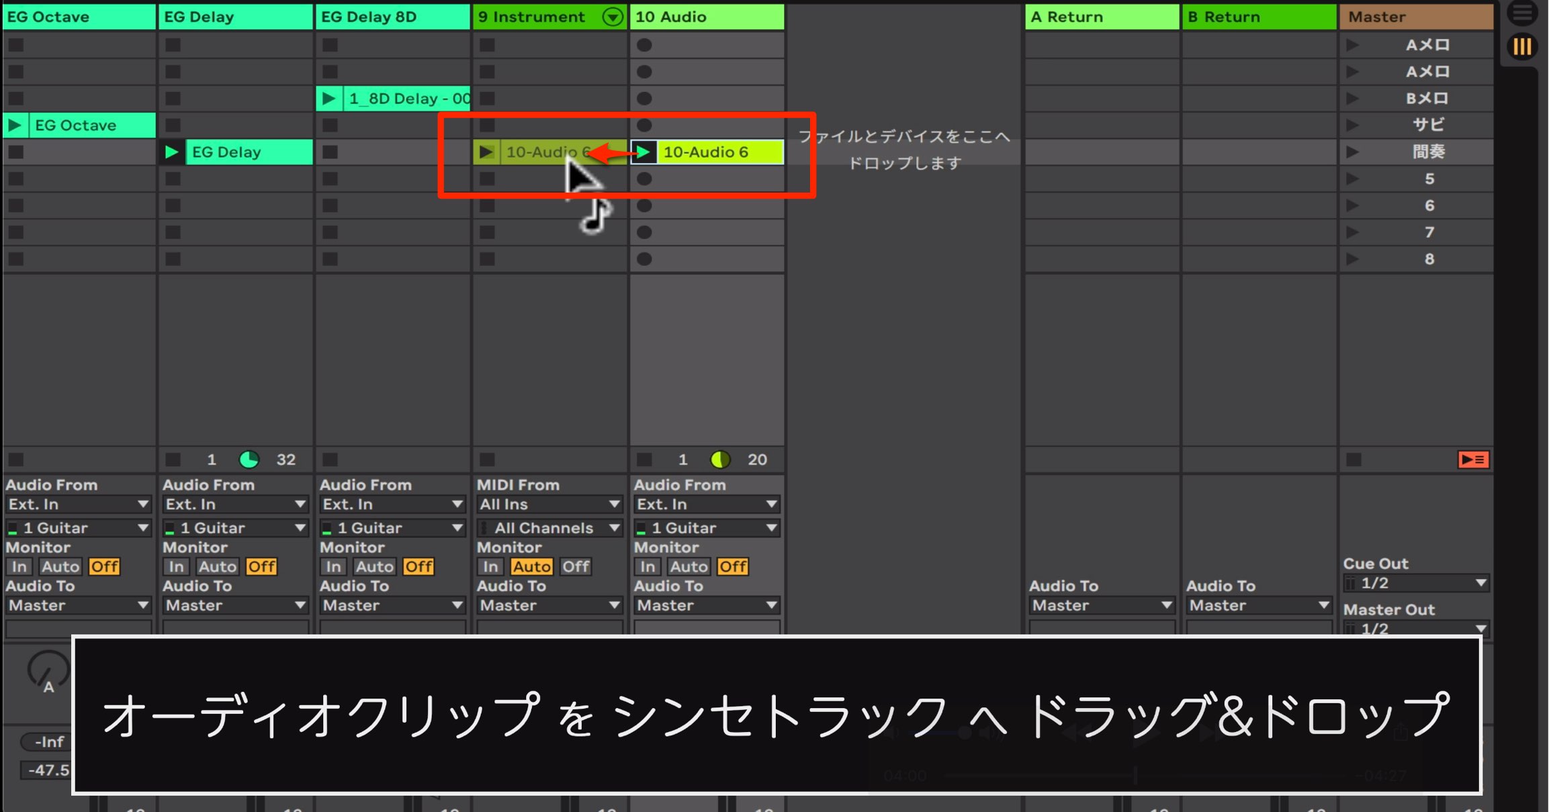
Task: Open B Return Audio To Master dropdown
Action: tap(1259, 605)
